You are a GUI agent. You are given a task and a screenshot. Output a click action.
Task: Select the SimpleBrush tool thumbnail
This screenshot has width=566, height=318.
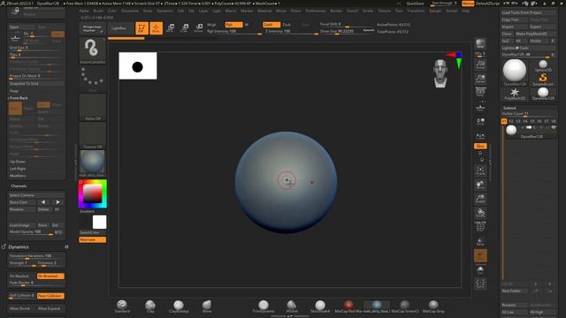point(542,79)
